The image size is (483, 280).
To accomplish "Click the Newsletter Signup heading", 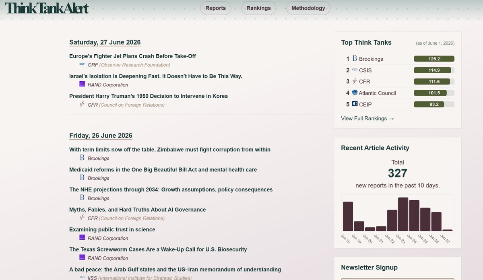I will pos(369,268).
